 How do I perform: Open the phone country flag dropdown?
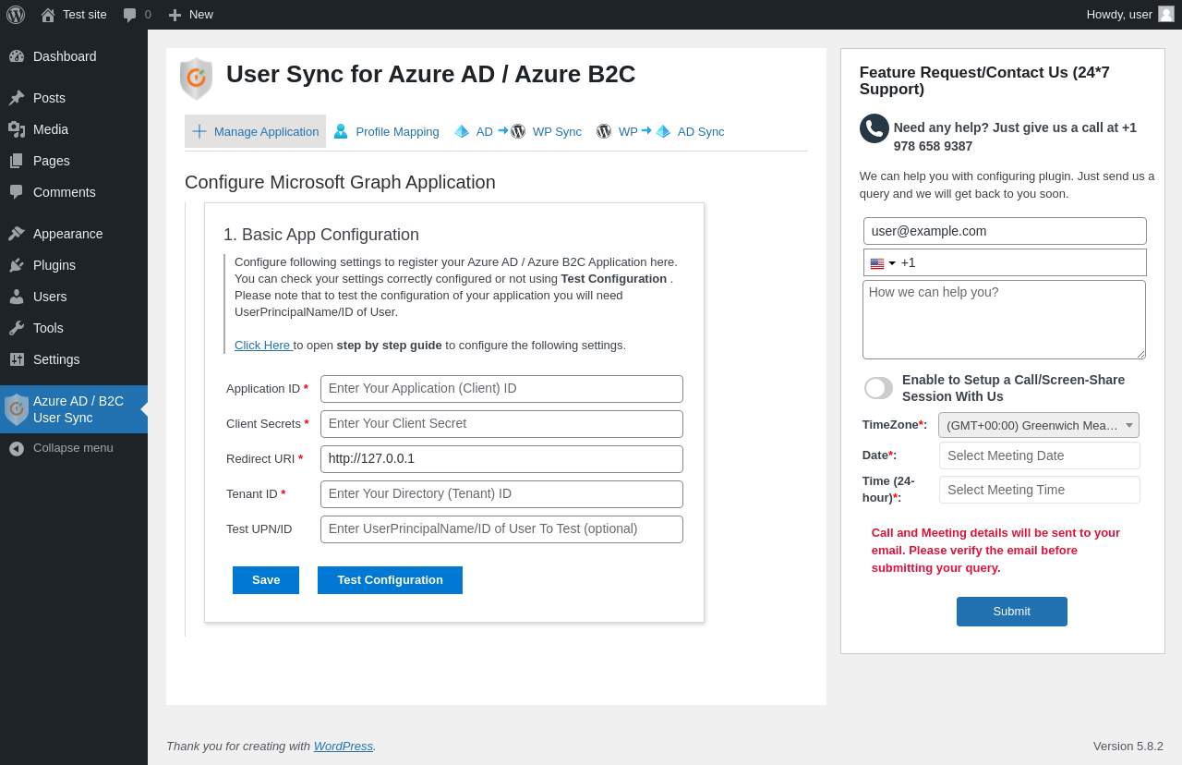pos(882,263)
